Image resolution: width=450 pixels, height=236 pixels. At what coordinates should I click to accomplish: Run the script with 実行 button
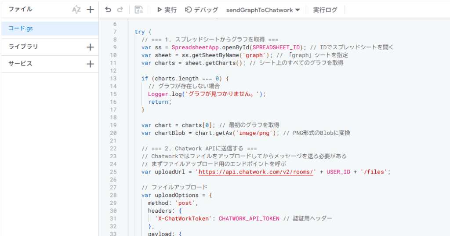click(x=167, y=10)
